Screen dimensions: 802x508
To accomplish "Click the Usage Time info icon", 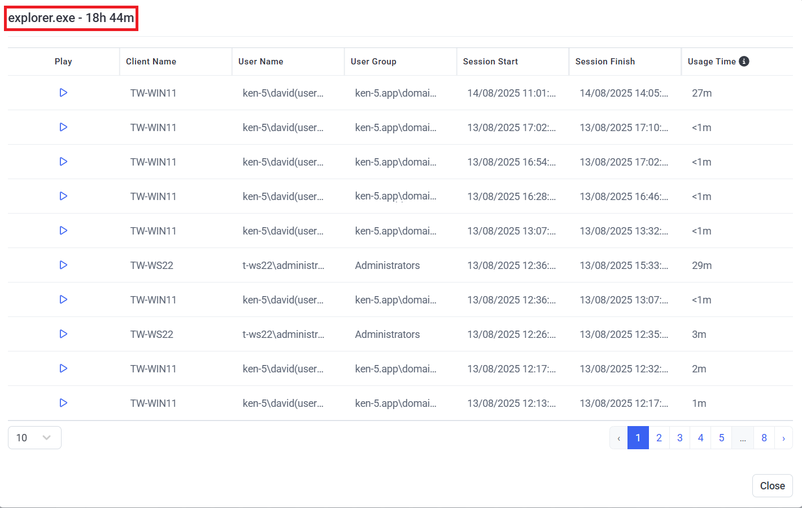I will click(744, 61).
